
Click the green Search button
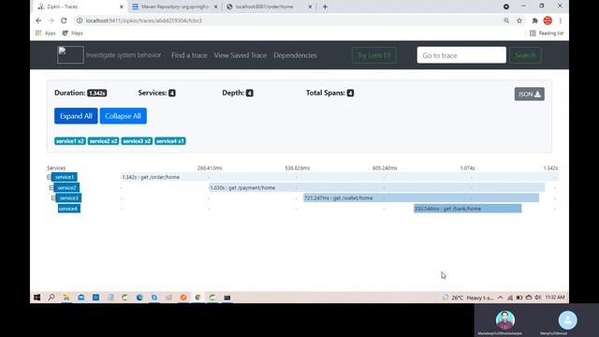click(x=525, y=55)
